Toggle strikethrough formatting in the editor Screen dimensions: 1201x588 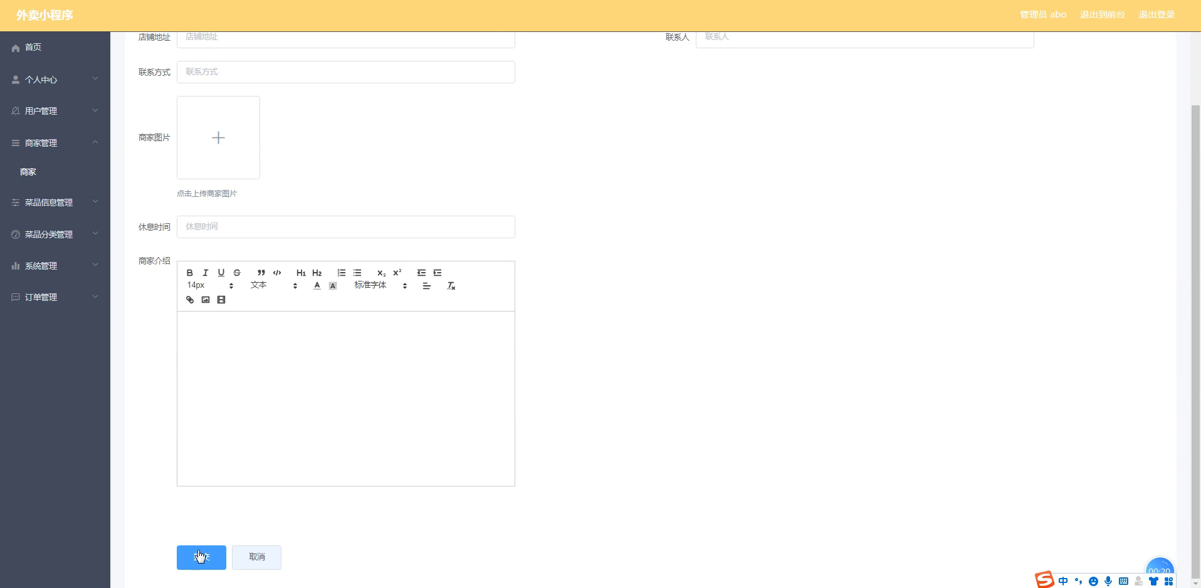236,273
